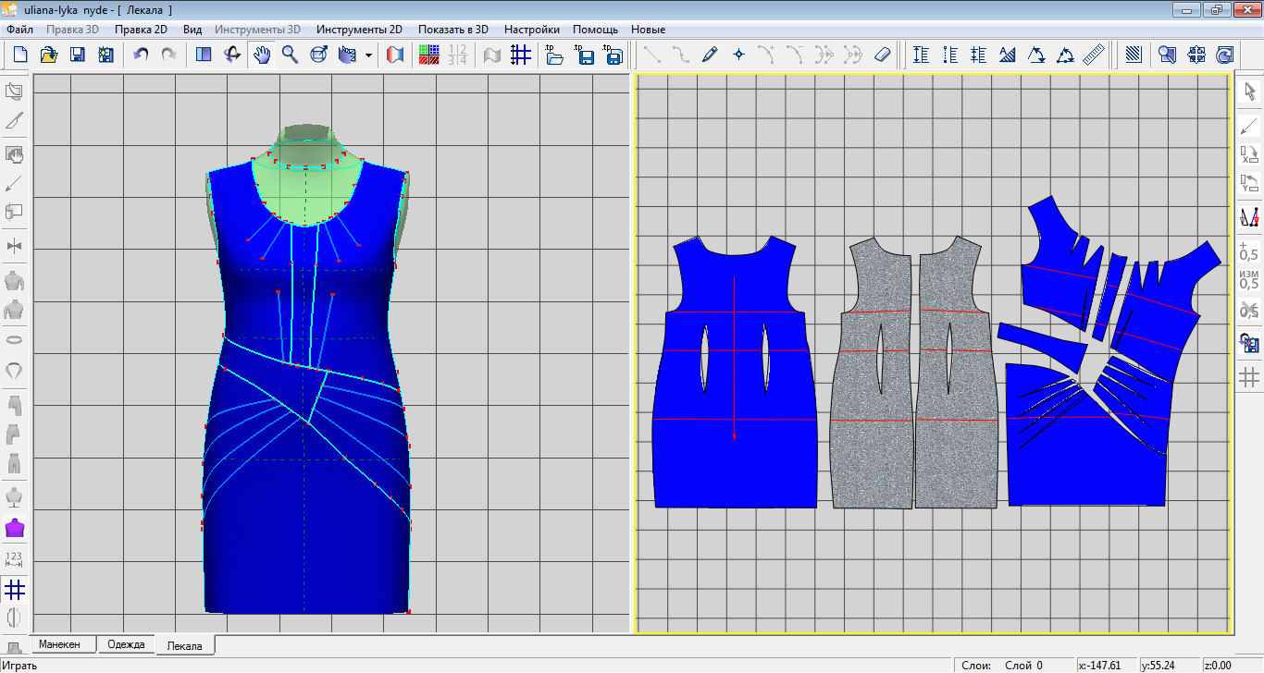
Task: Toggle grid button in left sidebar
Action: [14, 589]
